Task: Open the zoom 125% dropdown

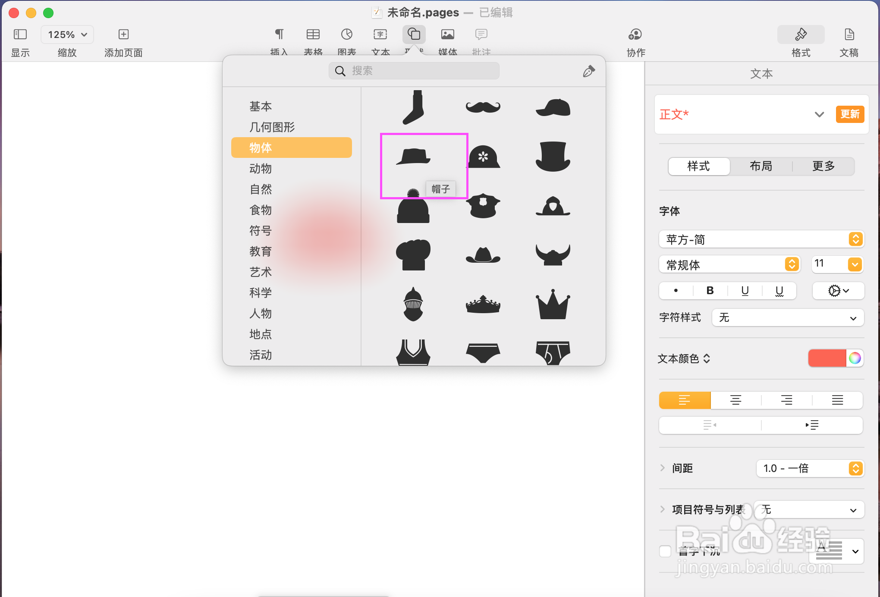Action: [67, 35]
